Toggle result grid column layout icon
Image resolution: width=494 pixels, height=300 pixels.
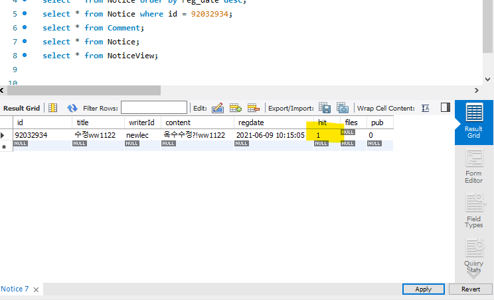pyautogui.click(x=53, y=108)
